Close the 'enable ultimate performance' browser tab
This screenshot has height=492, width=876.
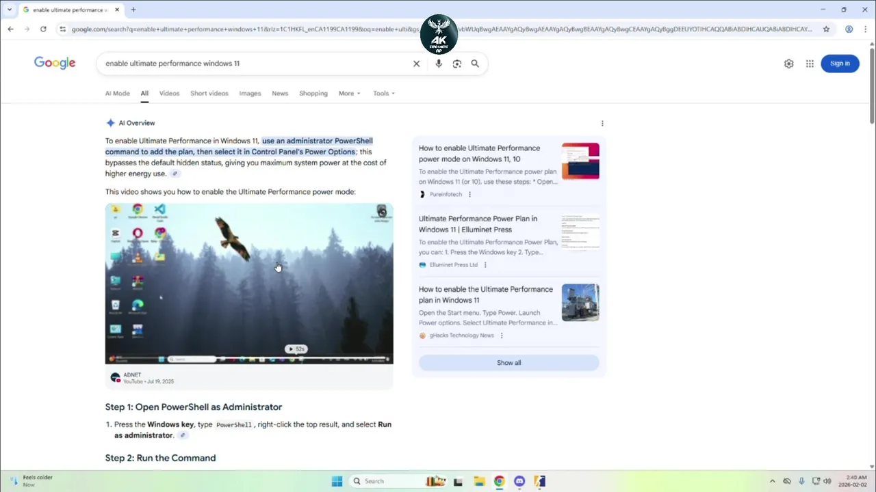[116, 10]
